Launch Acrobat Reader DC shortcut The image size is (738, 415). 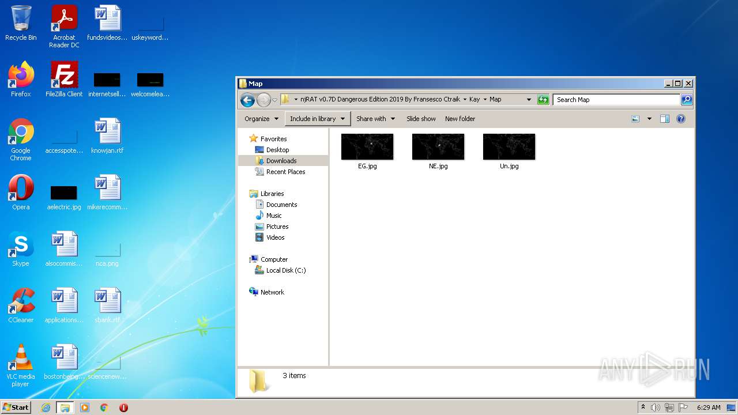(x=64, y=27)
